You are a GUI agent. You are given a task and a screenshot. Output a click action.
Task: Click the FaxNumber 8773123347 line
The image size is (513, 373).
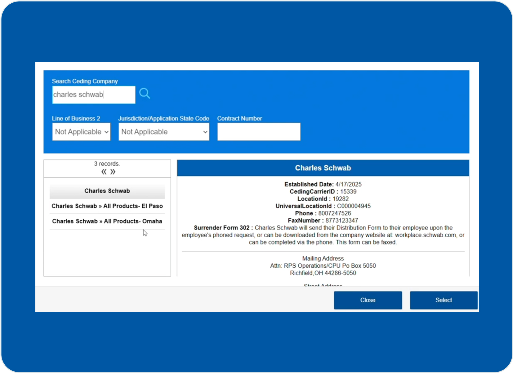323,220
